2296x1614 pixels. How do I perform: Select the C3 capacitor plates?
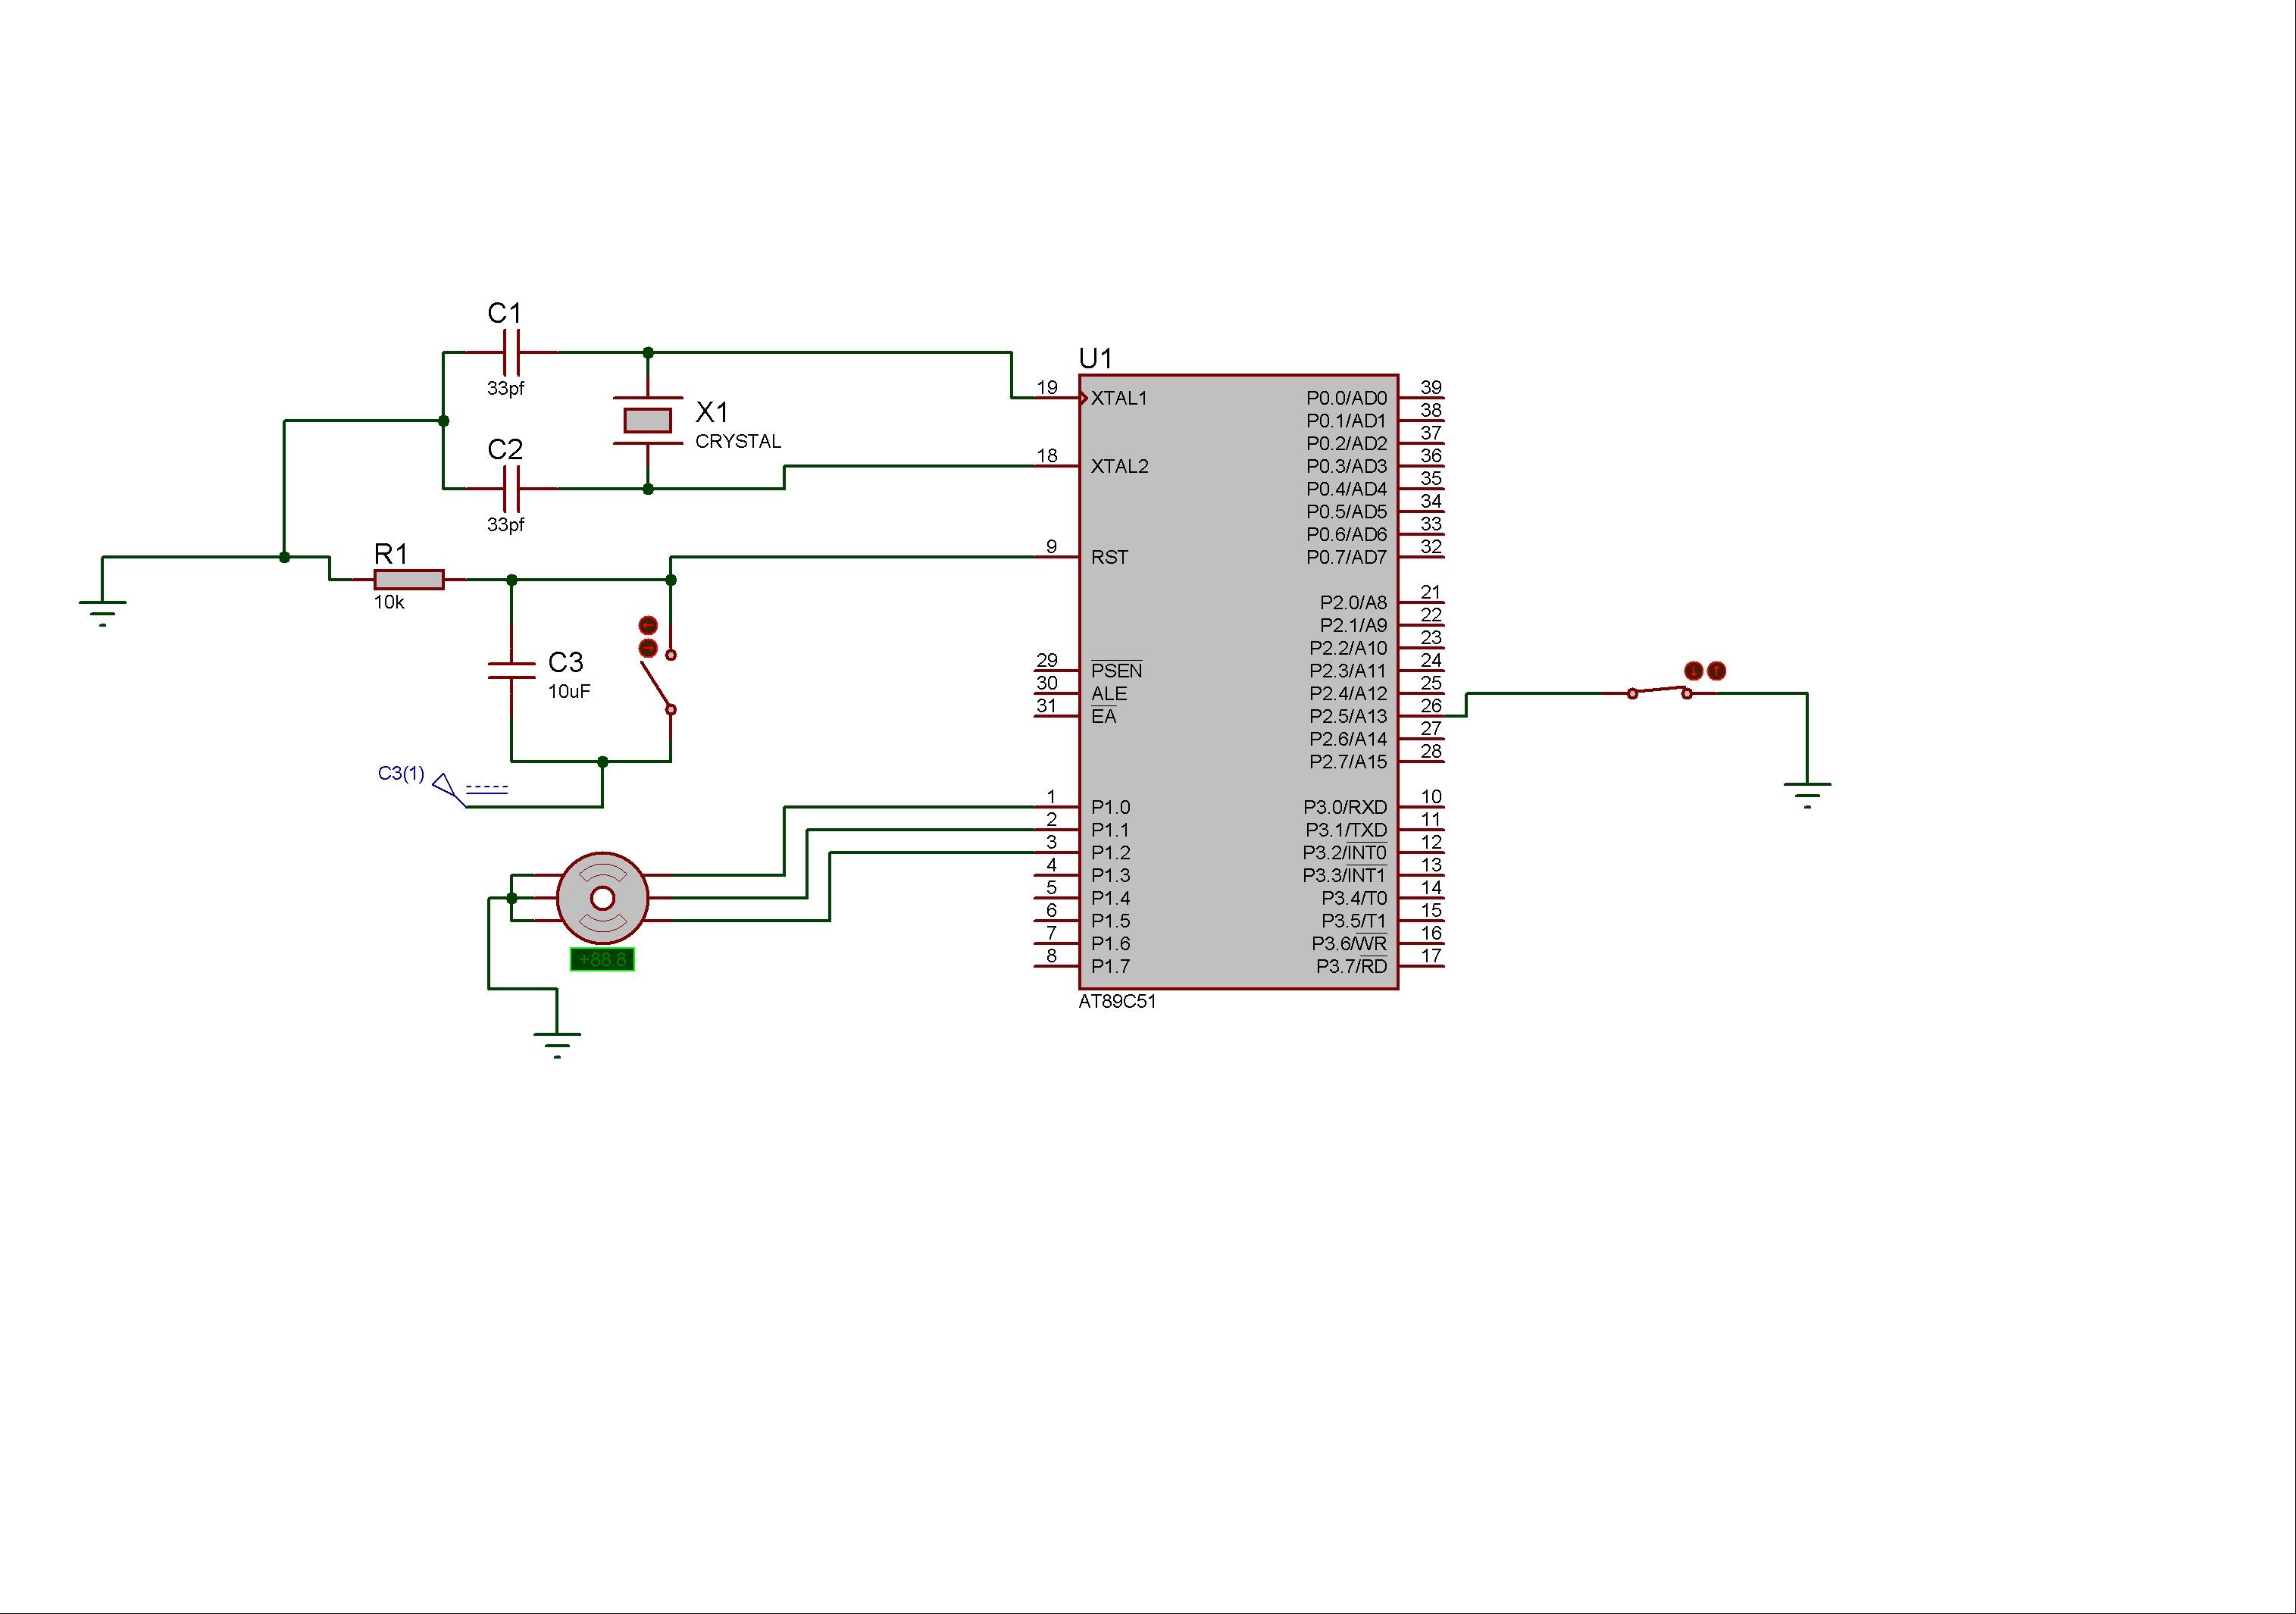(x=512, y=670)
